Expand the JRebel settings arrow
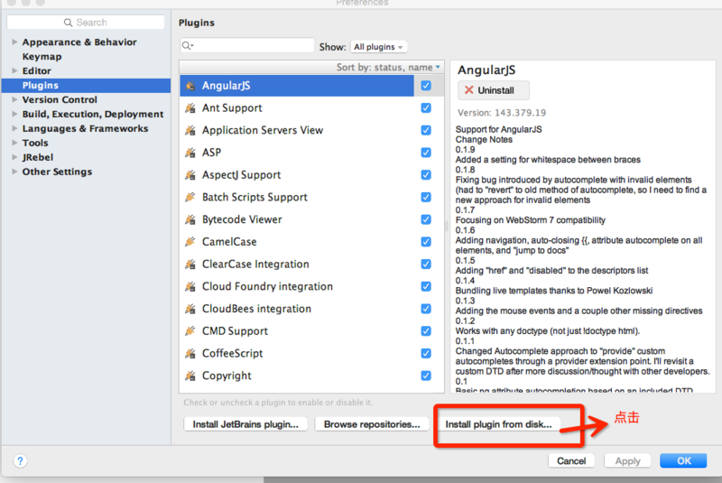This screenshot has height=483, width=722. point(14,157)
